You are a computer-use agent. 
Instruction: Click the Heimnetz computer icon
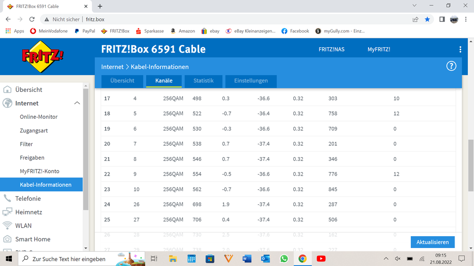(x=7, y=212)
